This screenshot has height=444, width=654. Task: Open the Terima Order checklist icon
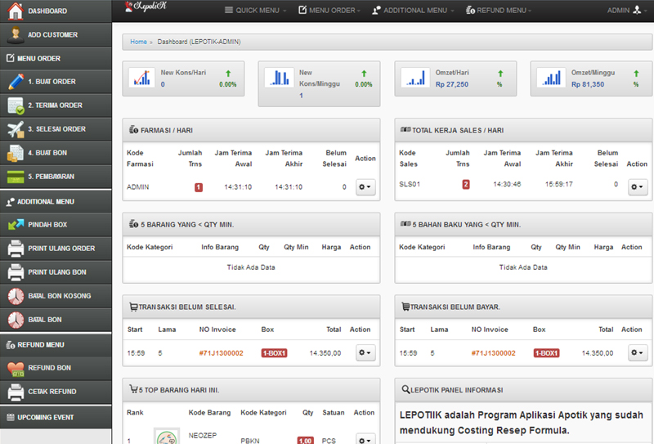pyautogui.click(x=16, y=105)
